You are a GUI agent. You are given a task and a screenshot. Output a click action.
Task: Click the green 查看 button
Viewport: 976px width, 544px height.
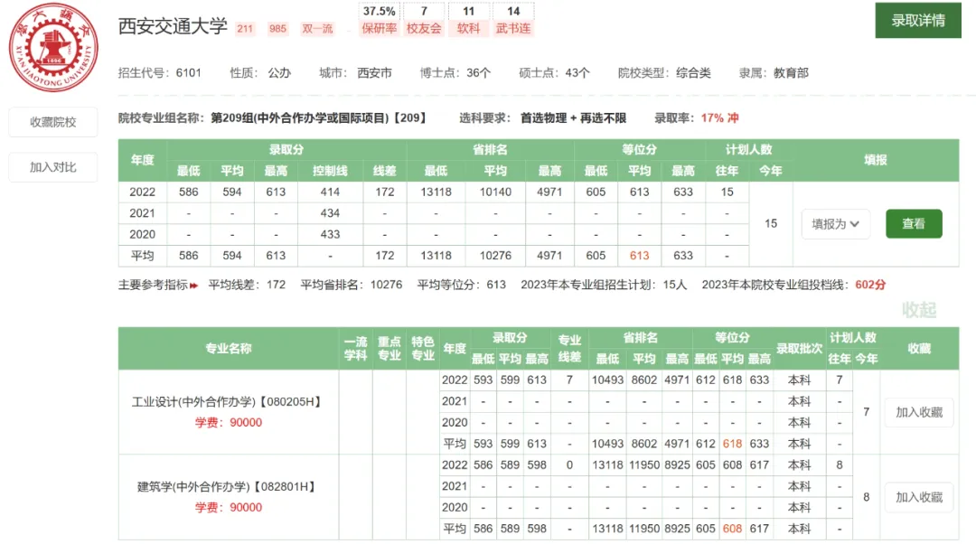[x=913, y=223]
